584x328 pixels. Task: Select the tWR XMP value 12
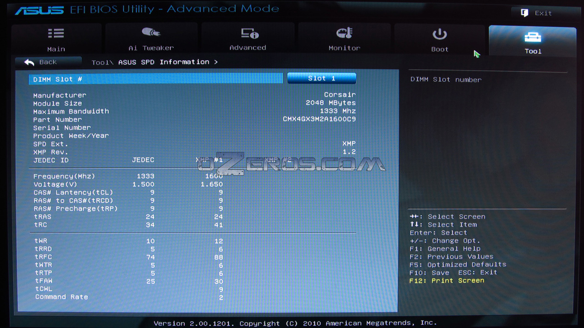(219, 241)
